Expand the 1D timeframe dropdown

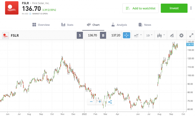[149, 35]
